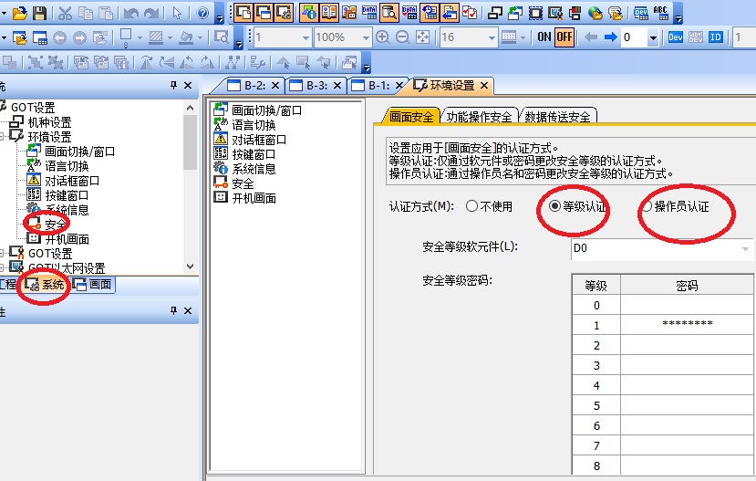Open the 安全等级软元件 D0 dropdown
Screen dimensions: 756x481
coord(746,248)
